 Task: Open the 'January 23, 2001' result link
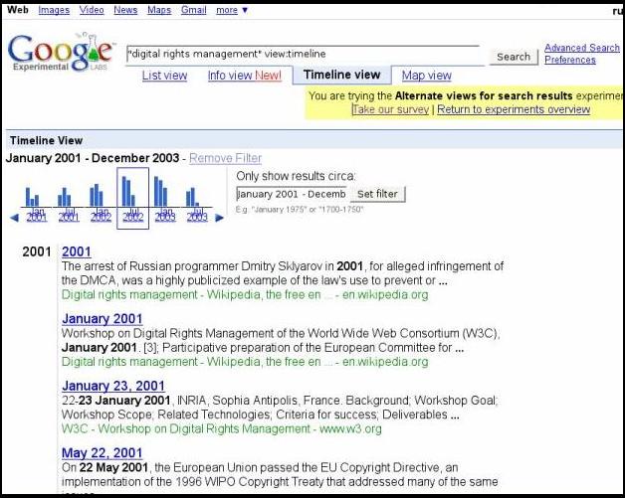point(113,386)
